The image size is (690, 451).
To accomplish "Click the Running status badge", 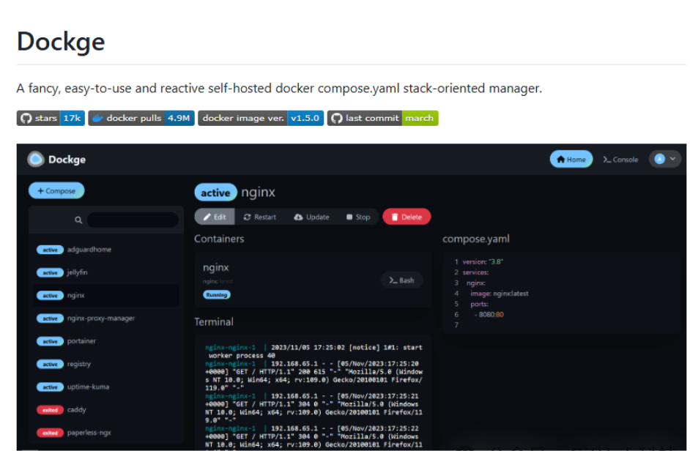I will (217, 295).
